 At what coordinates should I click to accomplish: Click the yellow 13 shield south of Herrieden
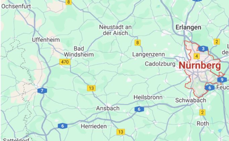[x=121, y=132]
